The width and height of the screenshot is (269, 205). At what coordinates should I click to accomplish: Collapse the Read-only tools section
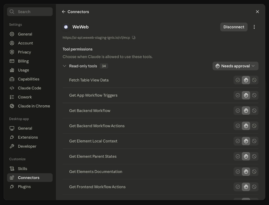[x=65, y=66]
